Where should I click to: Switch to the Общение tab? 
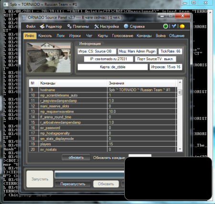[177, 36]
